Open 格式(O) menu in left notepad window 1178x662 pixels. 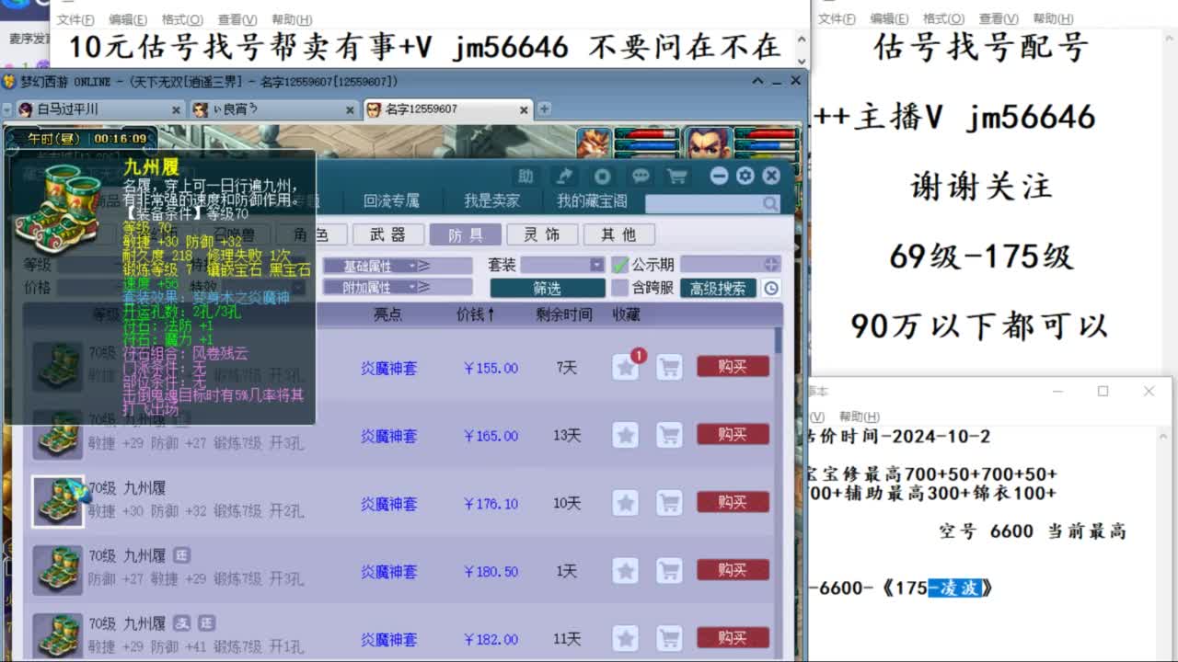pyautogui.click(x=182, y=19)
